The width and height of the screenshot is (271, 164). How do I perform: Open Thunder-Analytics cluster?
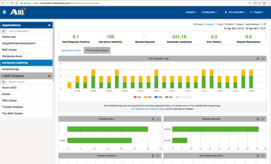pyautogui.click(x=26, y=107)
